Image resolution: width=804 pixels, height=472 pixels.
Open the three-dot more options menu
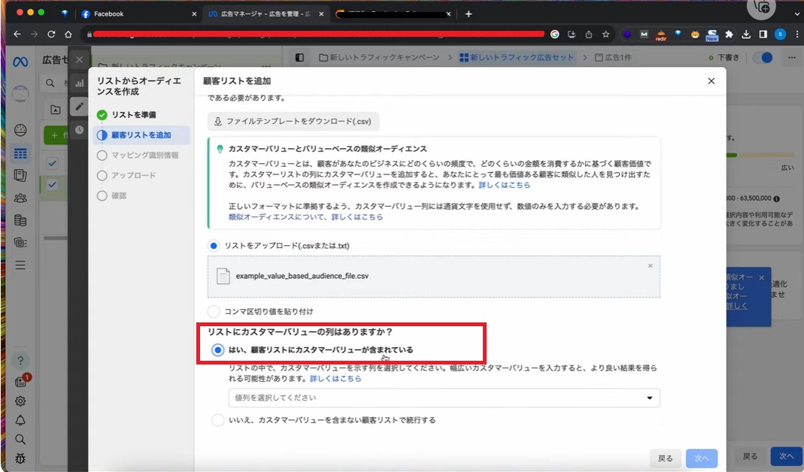click(x=790, y=57)
